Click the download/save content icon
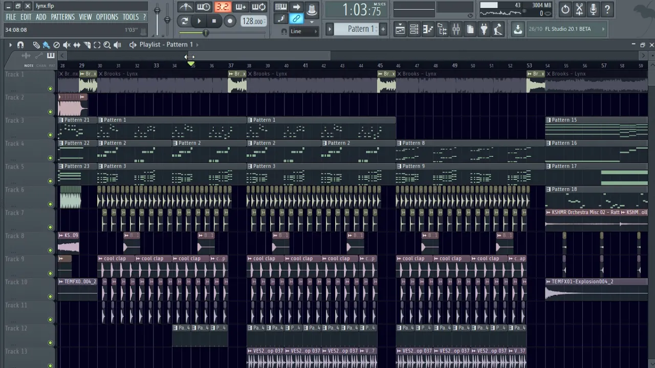This screenshot has width=655, height=368. click(518, 29)
